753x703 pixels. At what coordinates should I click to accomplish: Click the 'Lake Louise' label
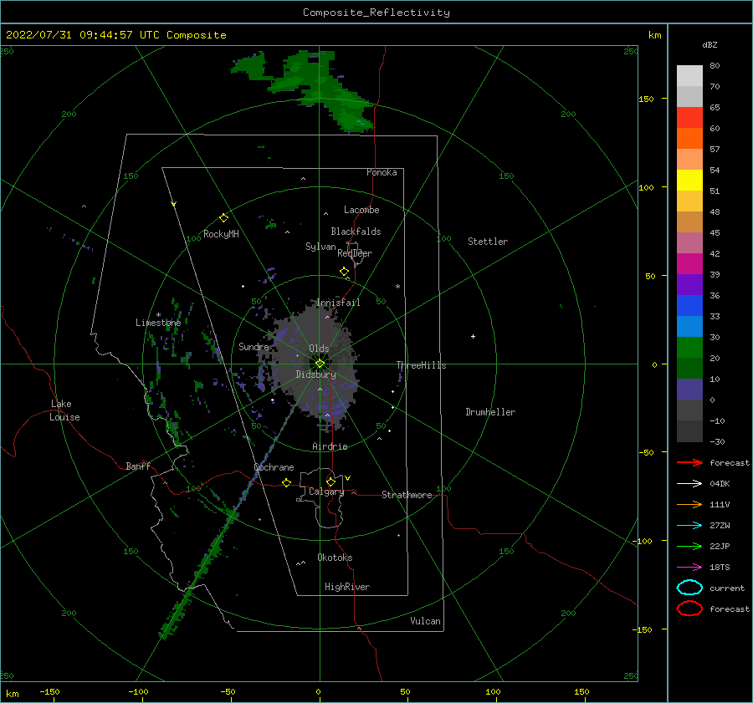(64, 410)
